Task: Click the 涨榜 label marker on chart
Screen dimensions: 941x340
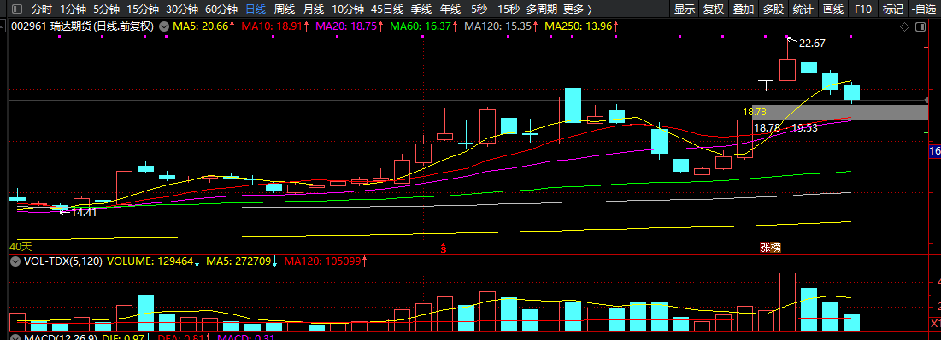Action: point(771,247)
